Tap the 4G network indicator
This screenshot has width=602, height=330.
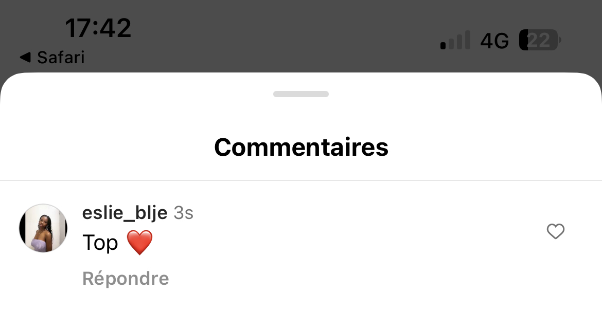coord(494,40)
